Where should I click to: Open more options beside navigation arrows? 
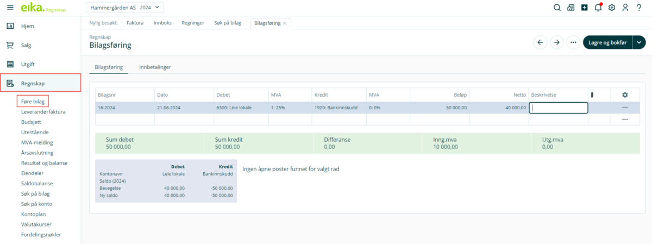coord(573,42)
